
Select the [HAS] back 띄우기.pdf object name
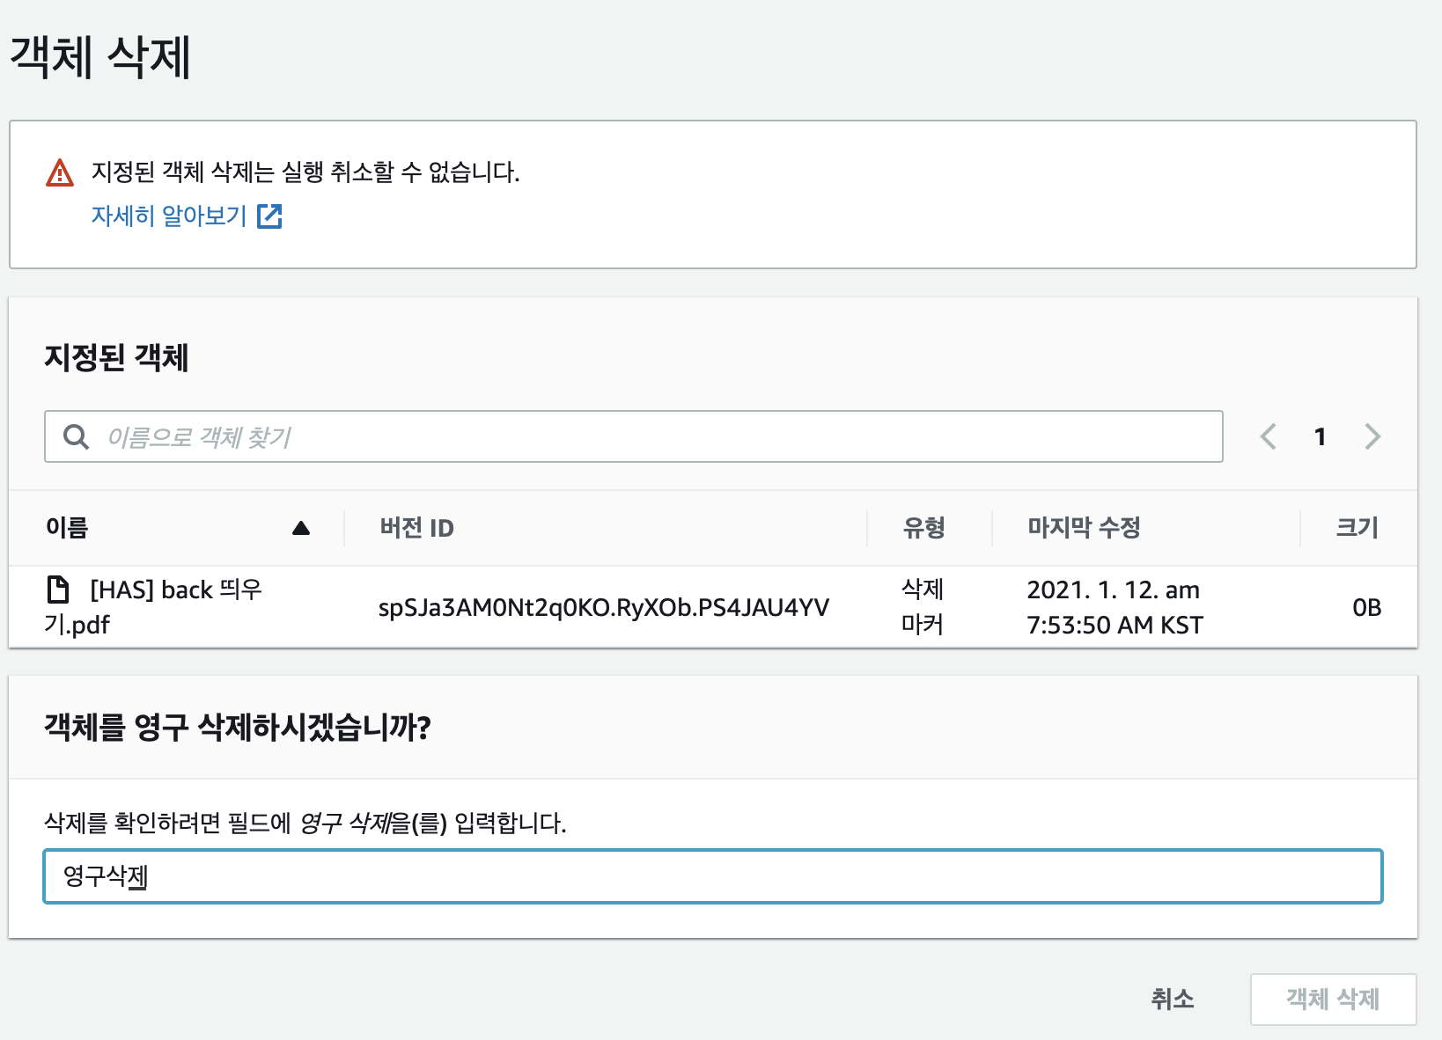(x=175, y=590)
